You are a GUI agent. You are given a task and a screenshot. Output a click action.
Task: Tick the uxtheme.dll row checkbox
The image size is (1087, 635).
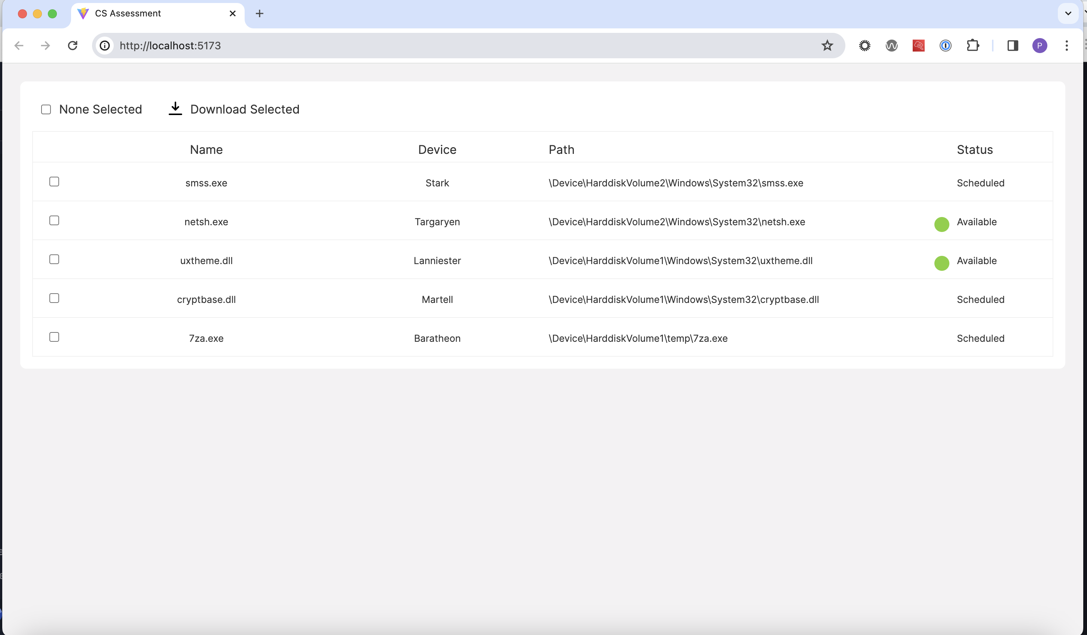[x=54, y=259]
